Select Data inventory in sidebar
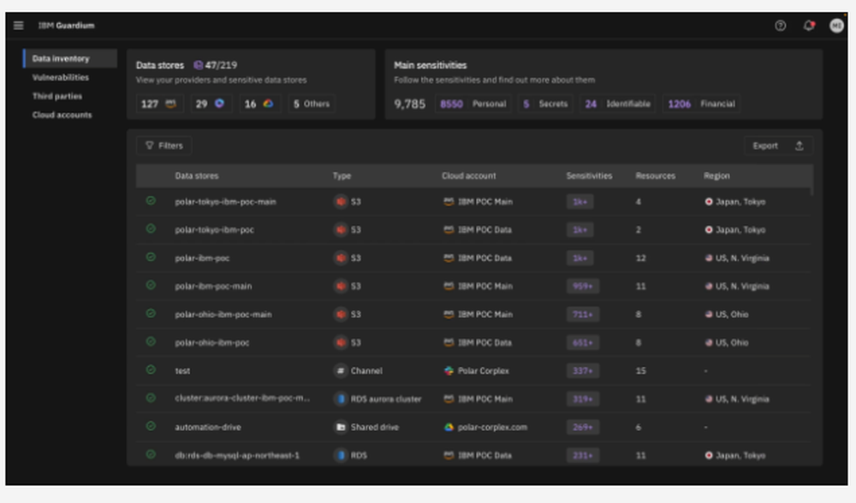 [70, 58]
